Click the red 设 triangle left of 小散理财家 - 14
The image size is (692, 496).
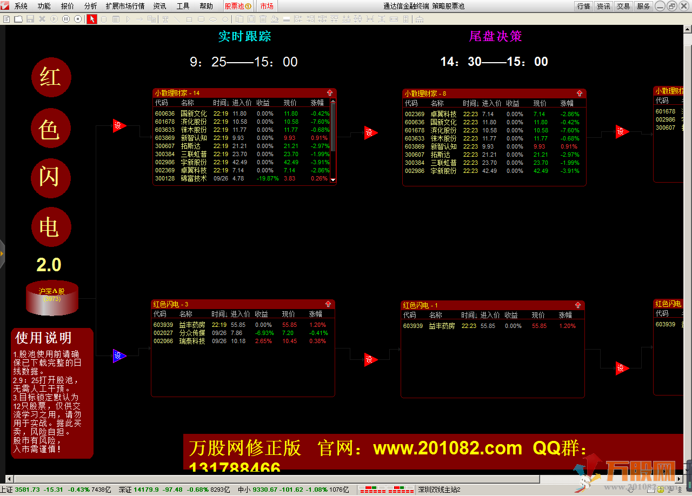point(119,126)
